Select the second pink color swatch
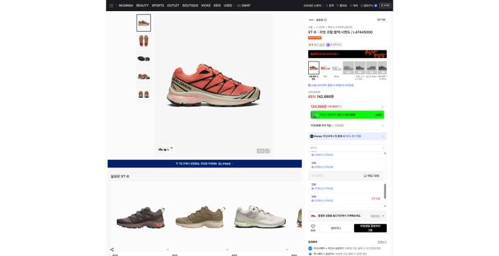 325,68
